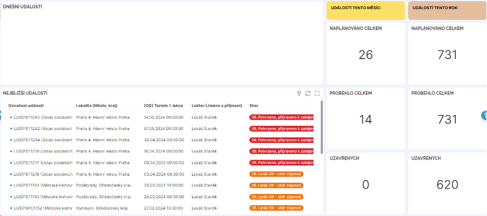
Task: Click the diamond icon beside LUS|PSPC1152
Action: [11, 208]
